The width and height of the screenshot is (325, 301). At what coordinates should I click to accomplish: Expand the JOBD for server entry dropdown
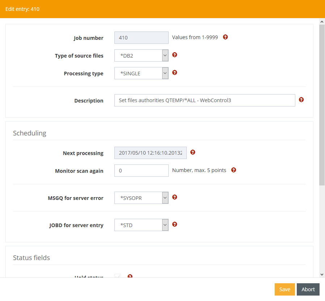[141, 225]
